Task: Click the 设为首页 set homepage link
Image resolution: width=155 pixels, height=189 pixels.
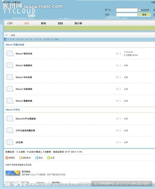Action: pyautogui.click(x=7, y=2)
